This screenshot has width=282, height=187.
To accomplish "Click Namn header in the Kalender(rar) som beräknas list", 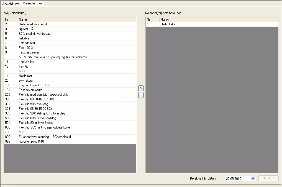I will (219, 20).
